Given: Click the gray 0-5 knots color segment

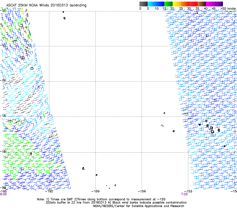Looking at the screenshot, I should point(143,4).
